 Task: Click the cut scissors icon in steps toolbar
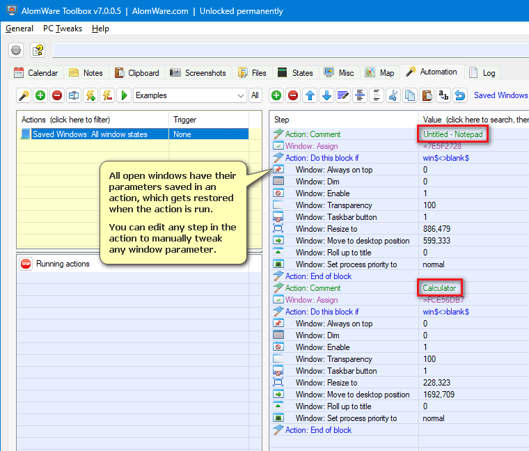(393, 95)
